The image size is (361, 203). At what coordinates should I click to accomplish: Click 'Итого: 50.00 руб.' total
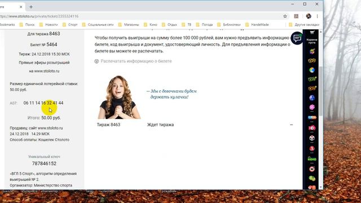44,118
